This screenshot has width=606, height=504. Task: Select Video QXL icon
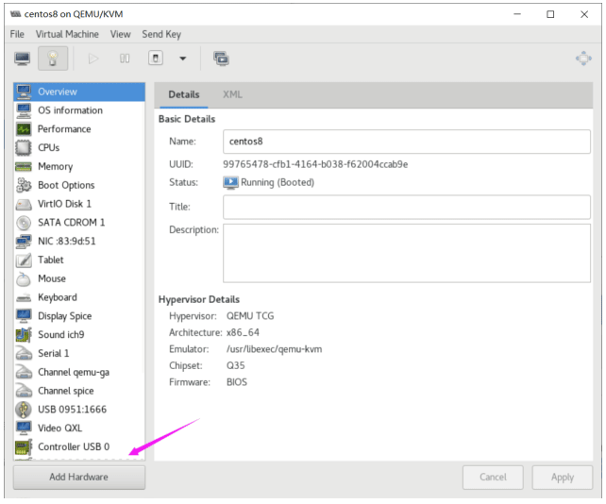pos(24,428)
